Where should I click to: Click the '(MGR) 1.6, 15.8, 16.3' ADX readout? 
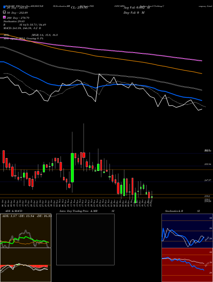(44, 35)
